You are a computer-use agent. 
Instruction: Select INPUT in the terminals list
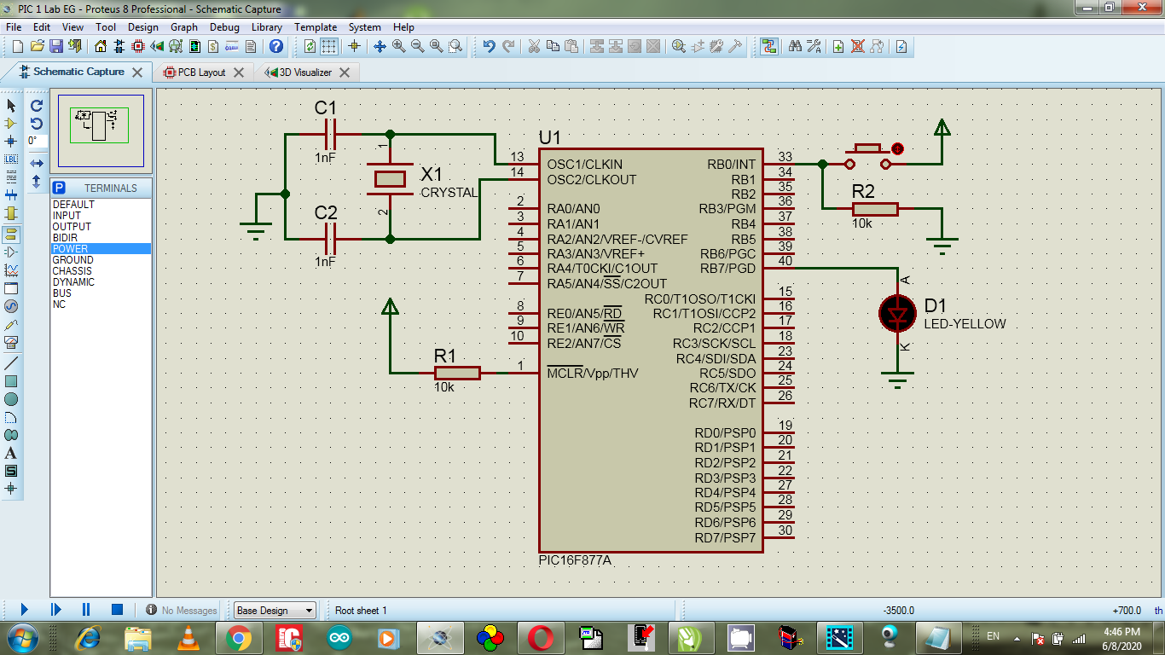tap(101, 216)
